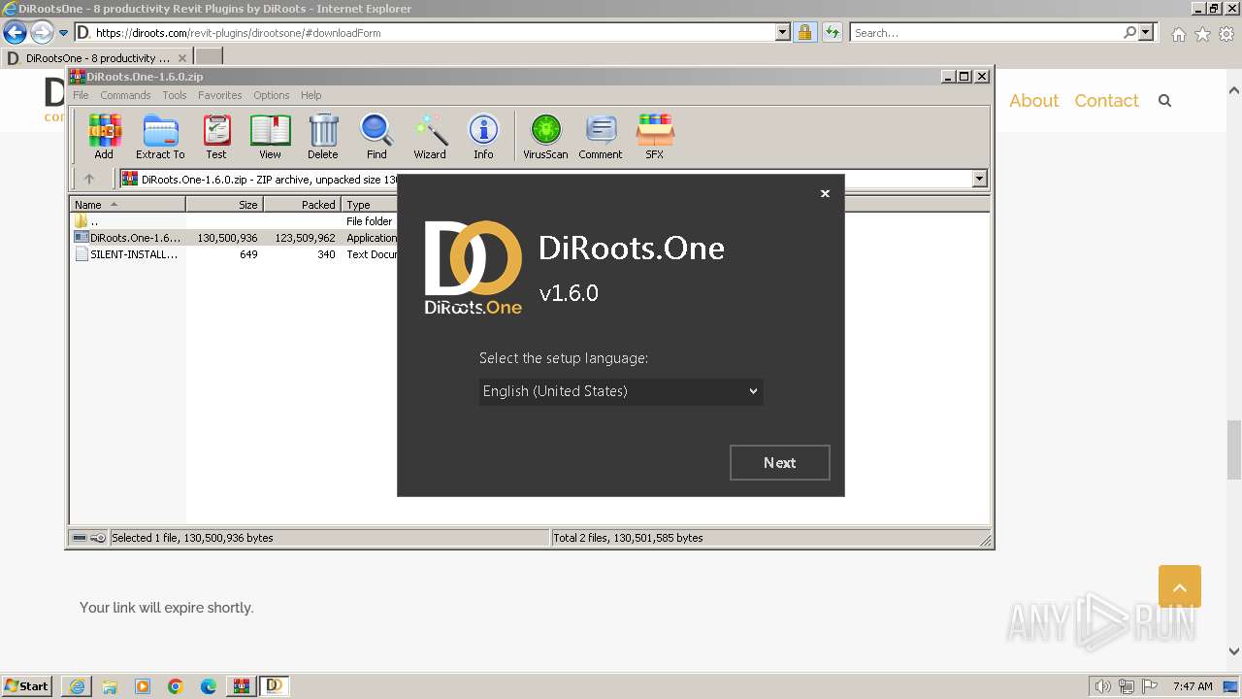Open the WinRAR Favorites menu
1242x699 pixels.
click(220, 95)
